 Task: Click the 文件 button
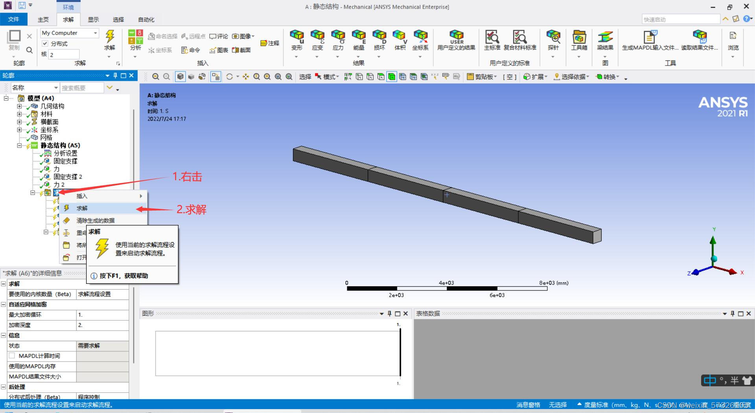click(13, 19)
